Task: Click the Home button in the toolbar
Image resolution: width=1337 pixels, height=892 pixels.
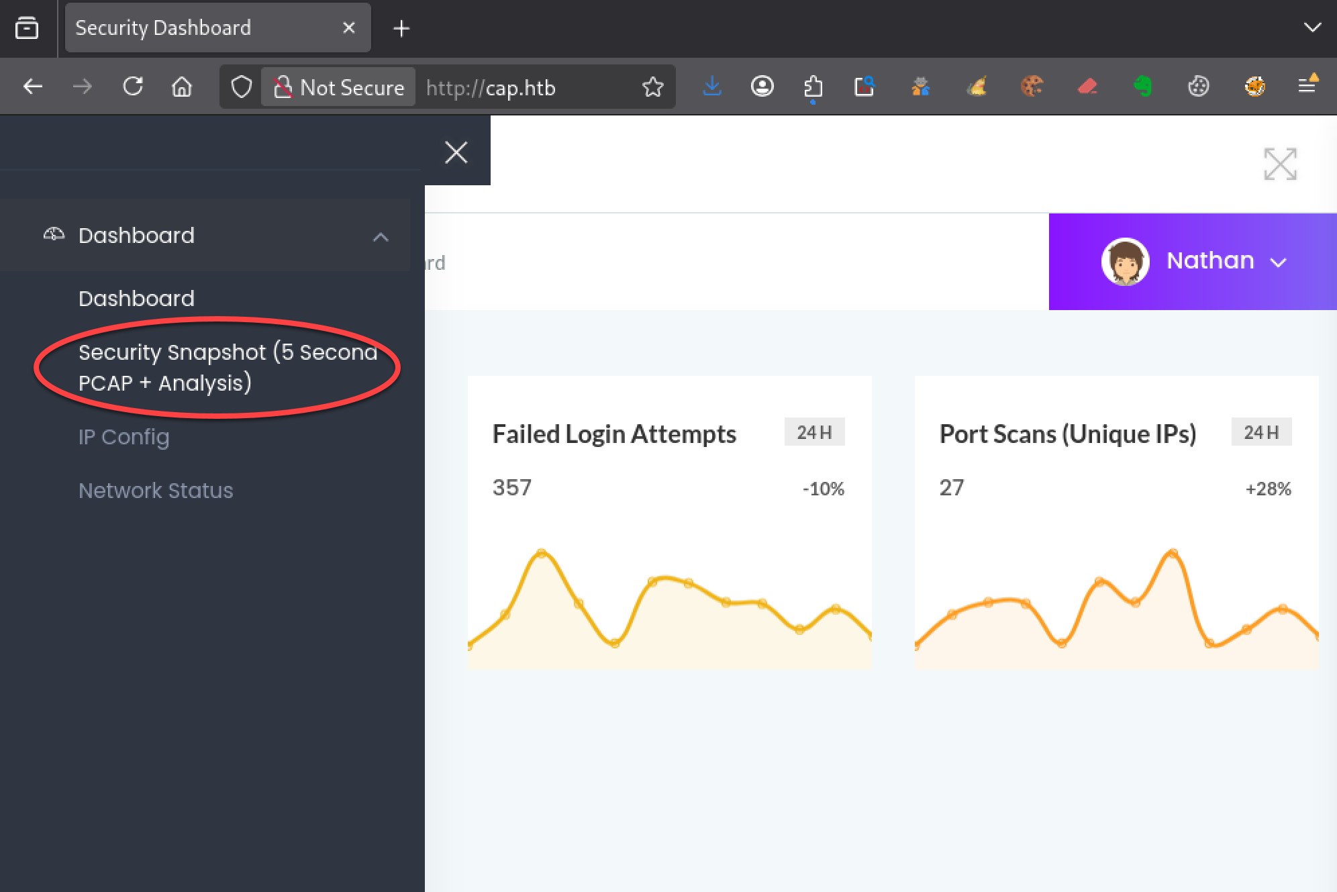Action: click(x=182, y=87)
